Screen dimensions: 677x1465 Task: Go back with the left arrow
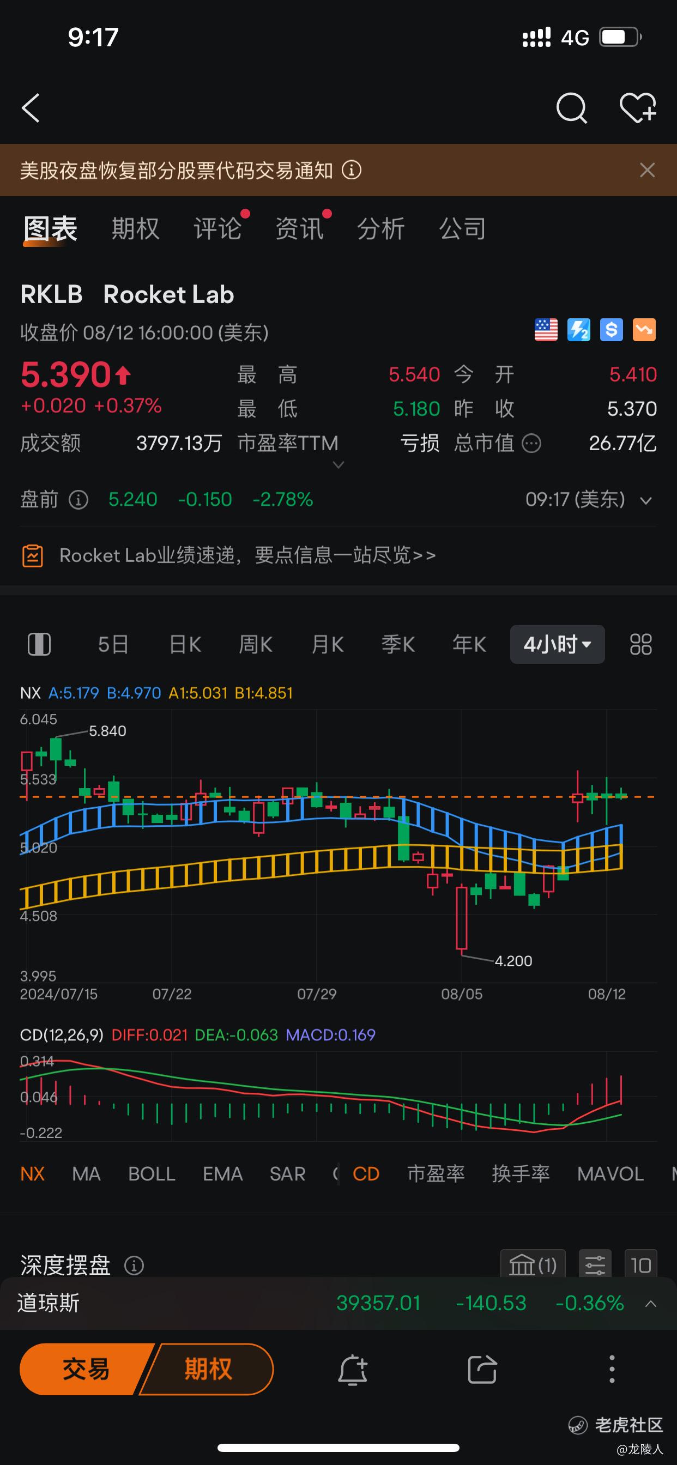click(x=31, y=108)
